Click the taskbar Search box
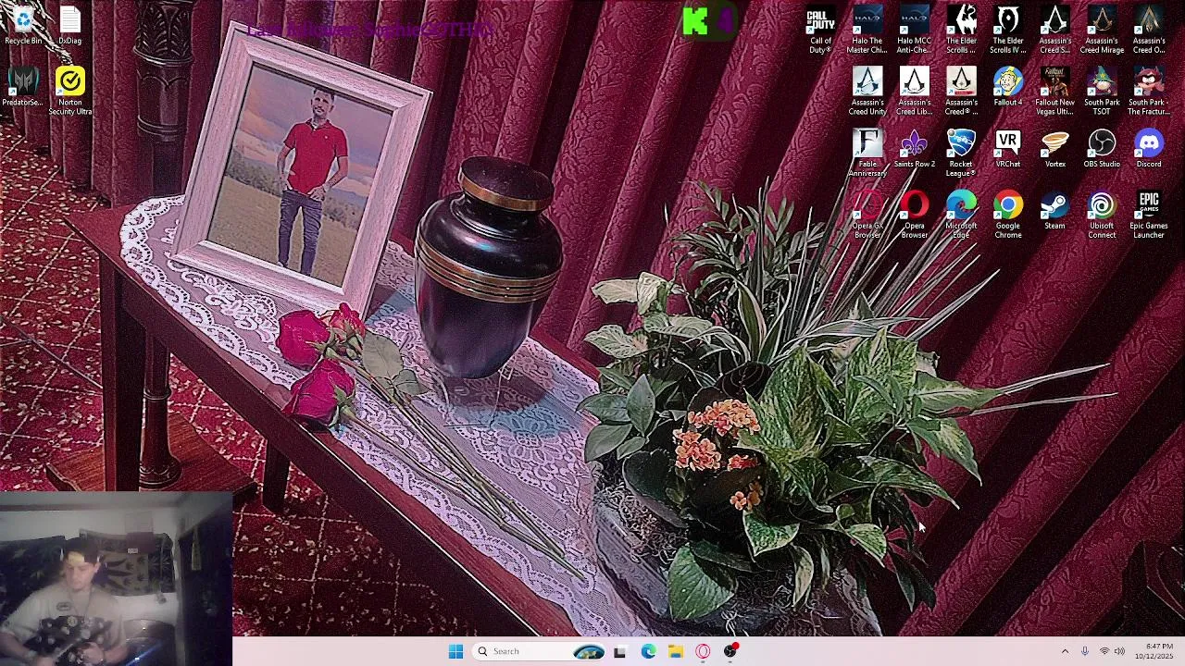This screenshot has width=1185, height=666. click(539, 651)
